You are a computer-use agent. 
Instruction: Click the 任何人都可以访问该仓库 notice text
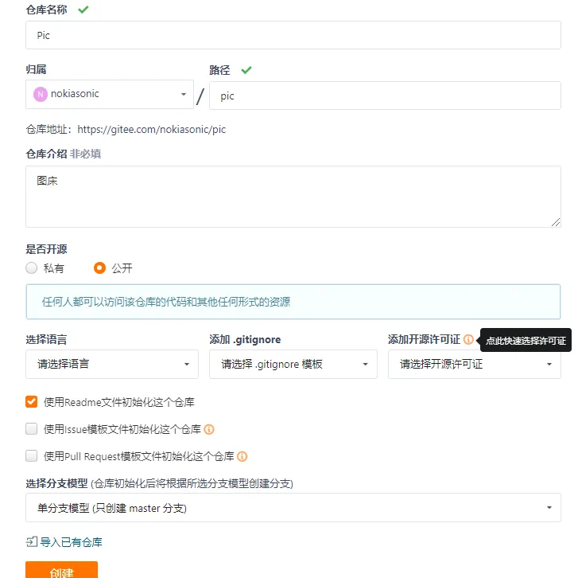click(166, 302)
